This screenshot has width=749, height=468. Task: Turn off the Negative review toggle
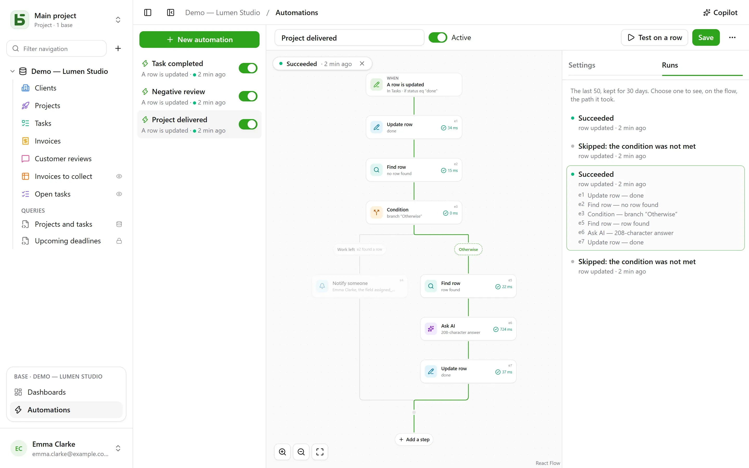click(x=248, y=96)
